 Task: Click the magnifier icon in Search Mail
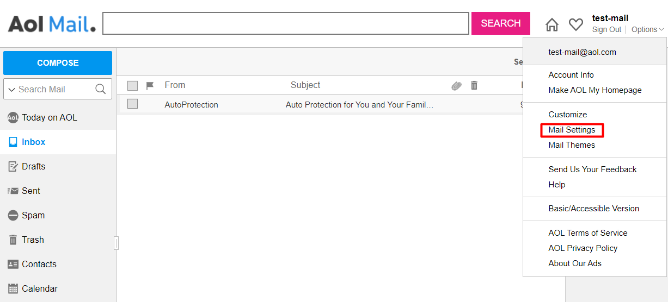click(101, 89)
